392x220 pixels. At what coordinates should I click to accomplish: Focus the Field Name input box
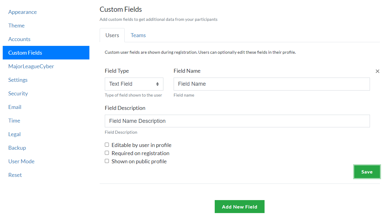[x=272, y=84]
